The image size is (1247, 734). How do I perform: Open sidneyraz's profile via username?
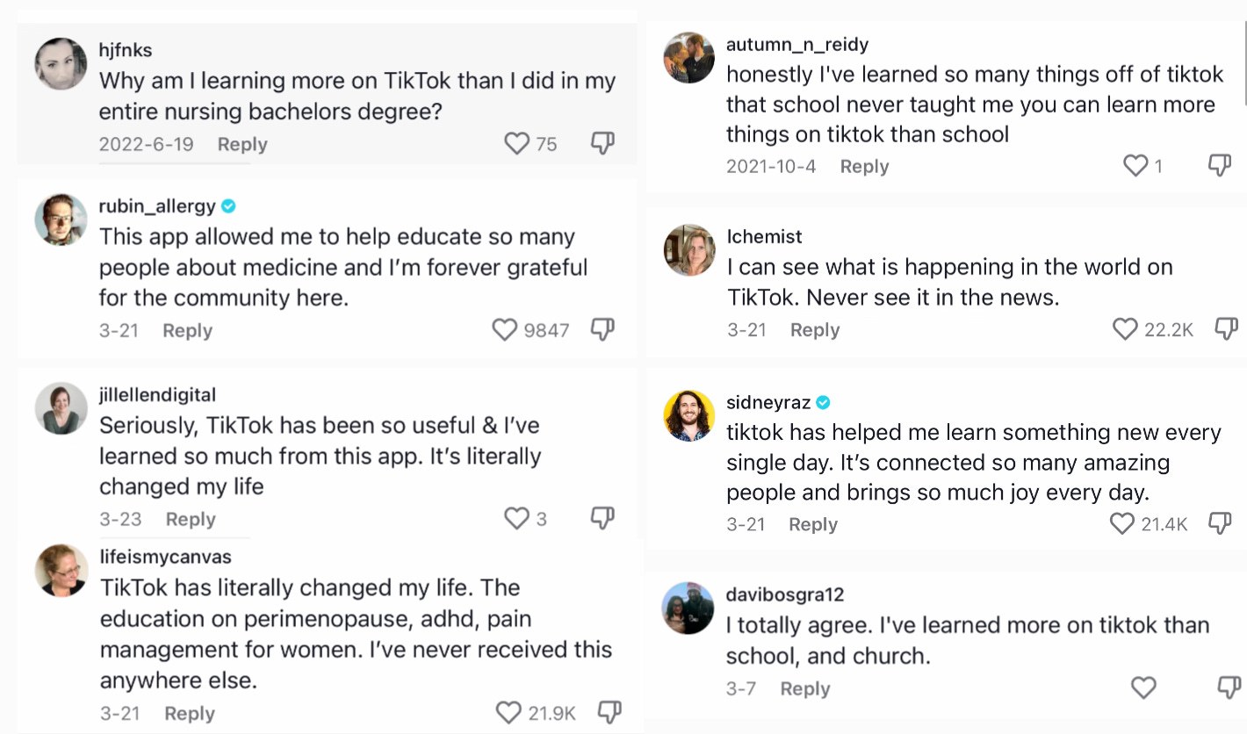(768, 403)
